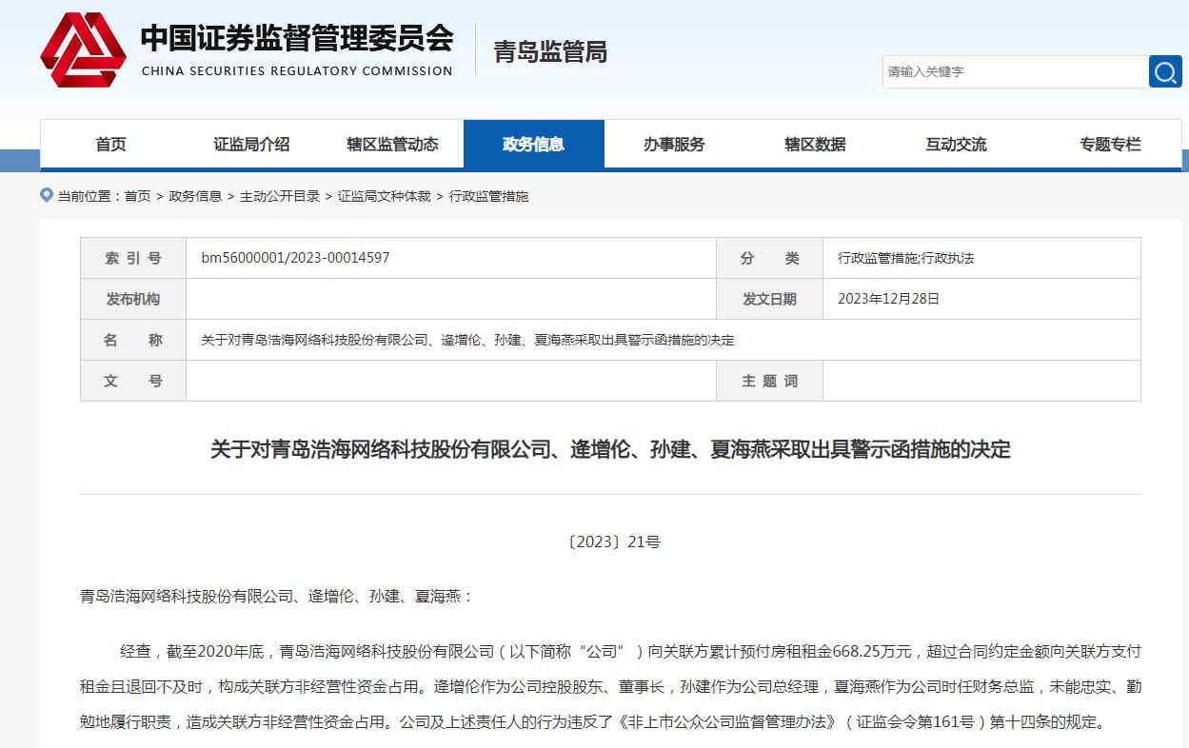Screen dimensions: 1189x748
Task: Click the 辖区监管动态 navigation item
Action: [x=393, y=144]
